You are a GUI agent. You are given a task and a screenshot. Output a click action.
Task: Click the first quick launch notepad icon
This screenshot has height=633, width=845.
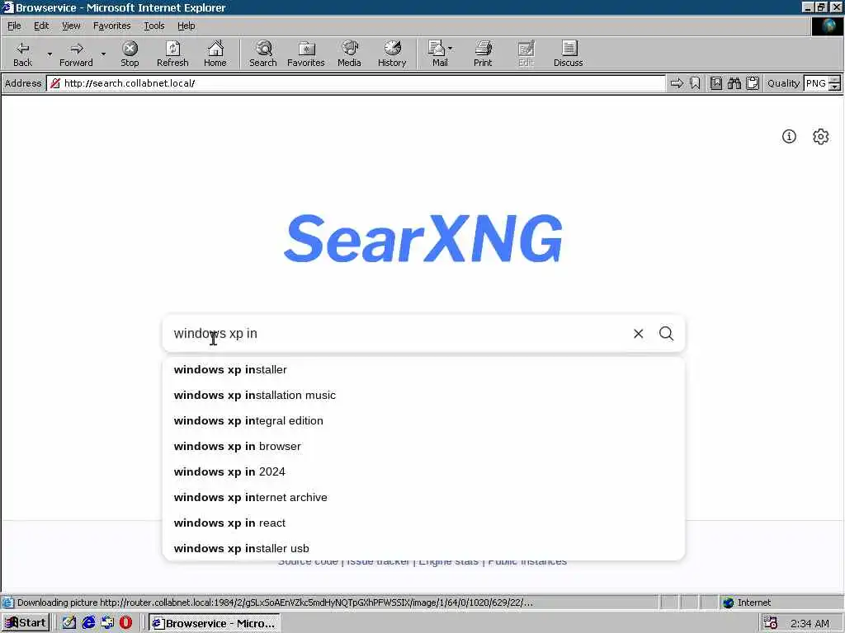[x=69, y=623]
